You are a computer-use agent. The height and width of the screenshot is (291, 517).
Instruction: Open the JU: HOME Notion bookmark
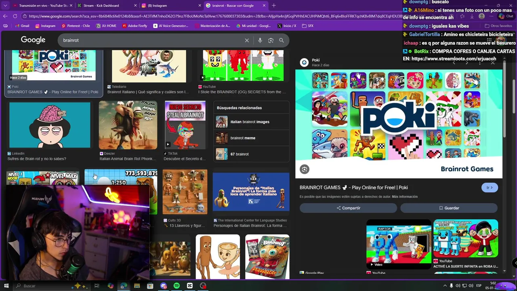106,26
